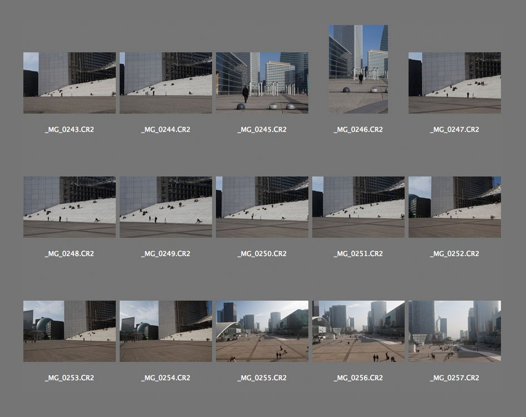Select the _MG_0255.CR2 plaza photo
The width and height of the screenshot is (526, 417).
(262, 331)
